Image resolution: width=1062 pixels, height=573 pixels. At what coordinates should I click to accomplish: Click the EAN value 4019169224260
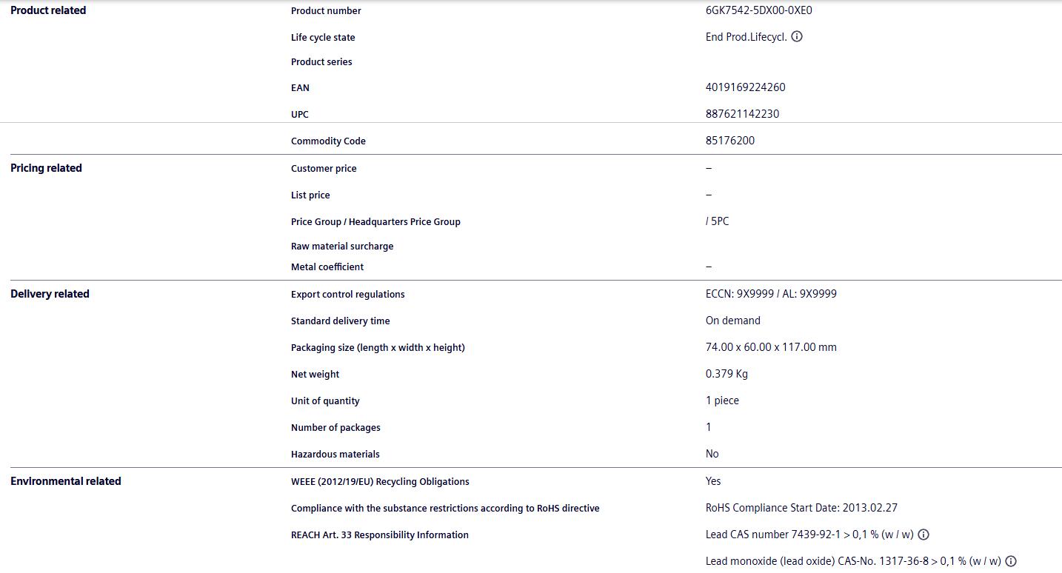[x=745, y=87]
